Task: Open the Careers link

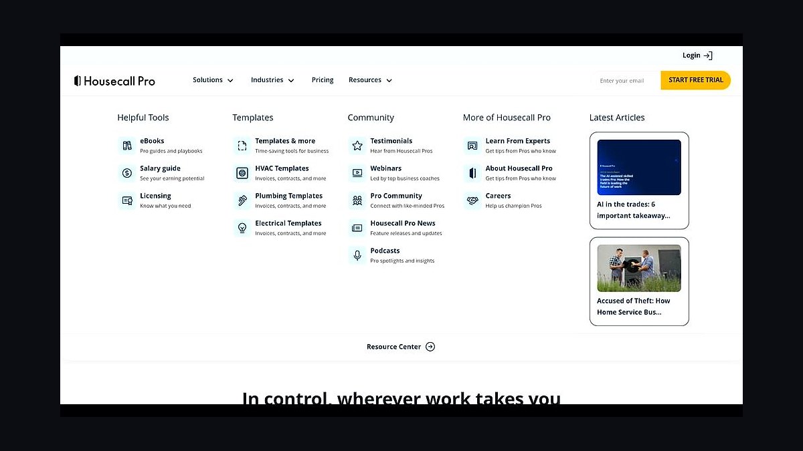Action: [498, 196]
